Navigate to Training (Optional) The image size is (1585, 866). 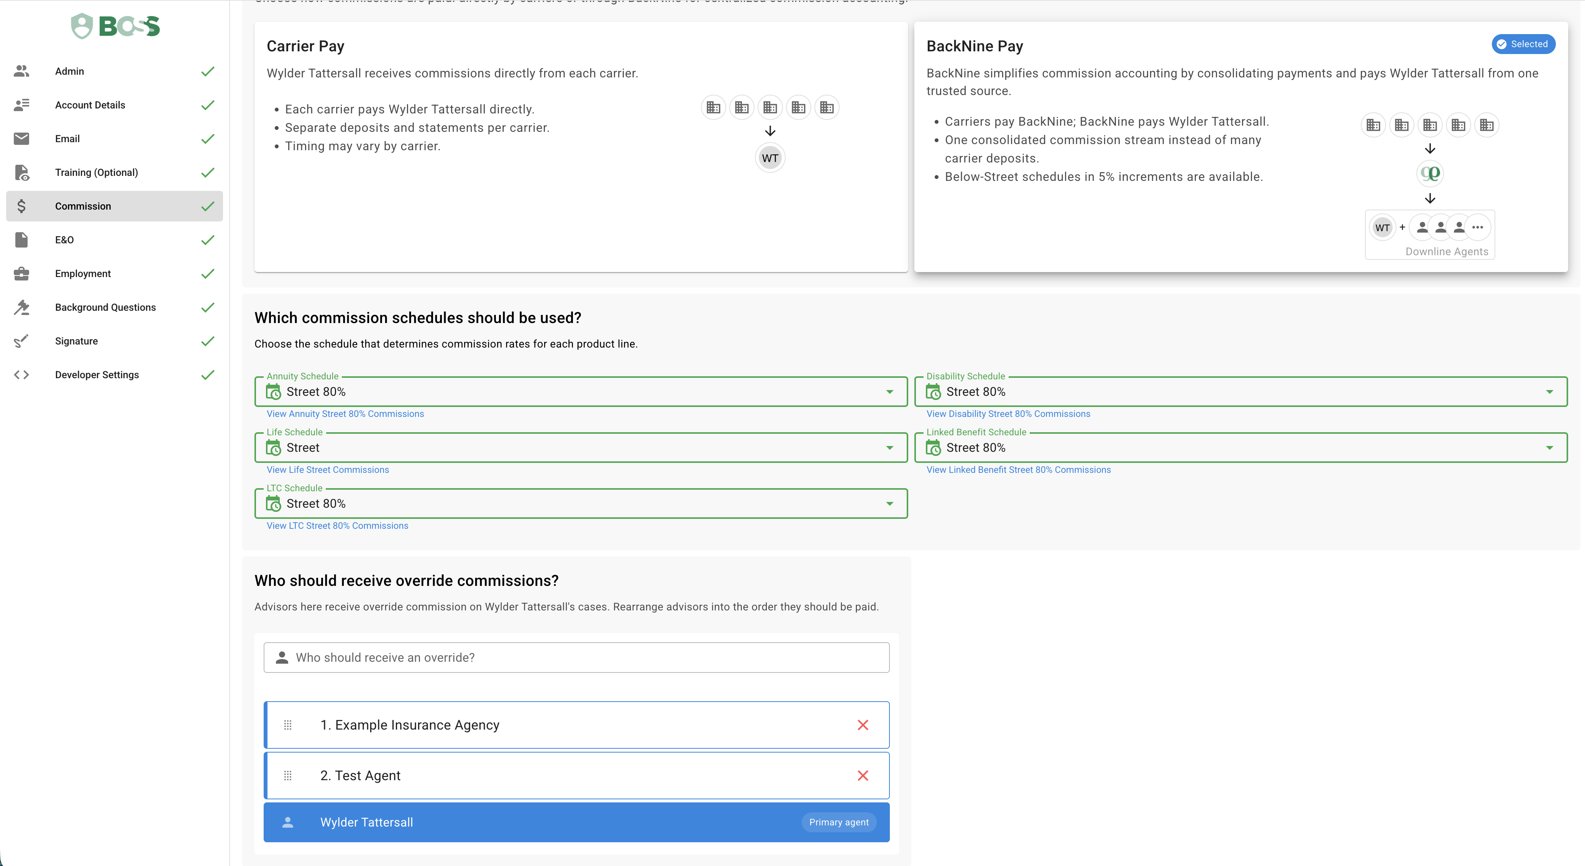click(x=115, y=173)
